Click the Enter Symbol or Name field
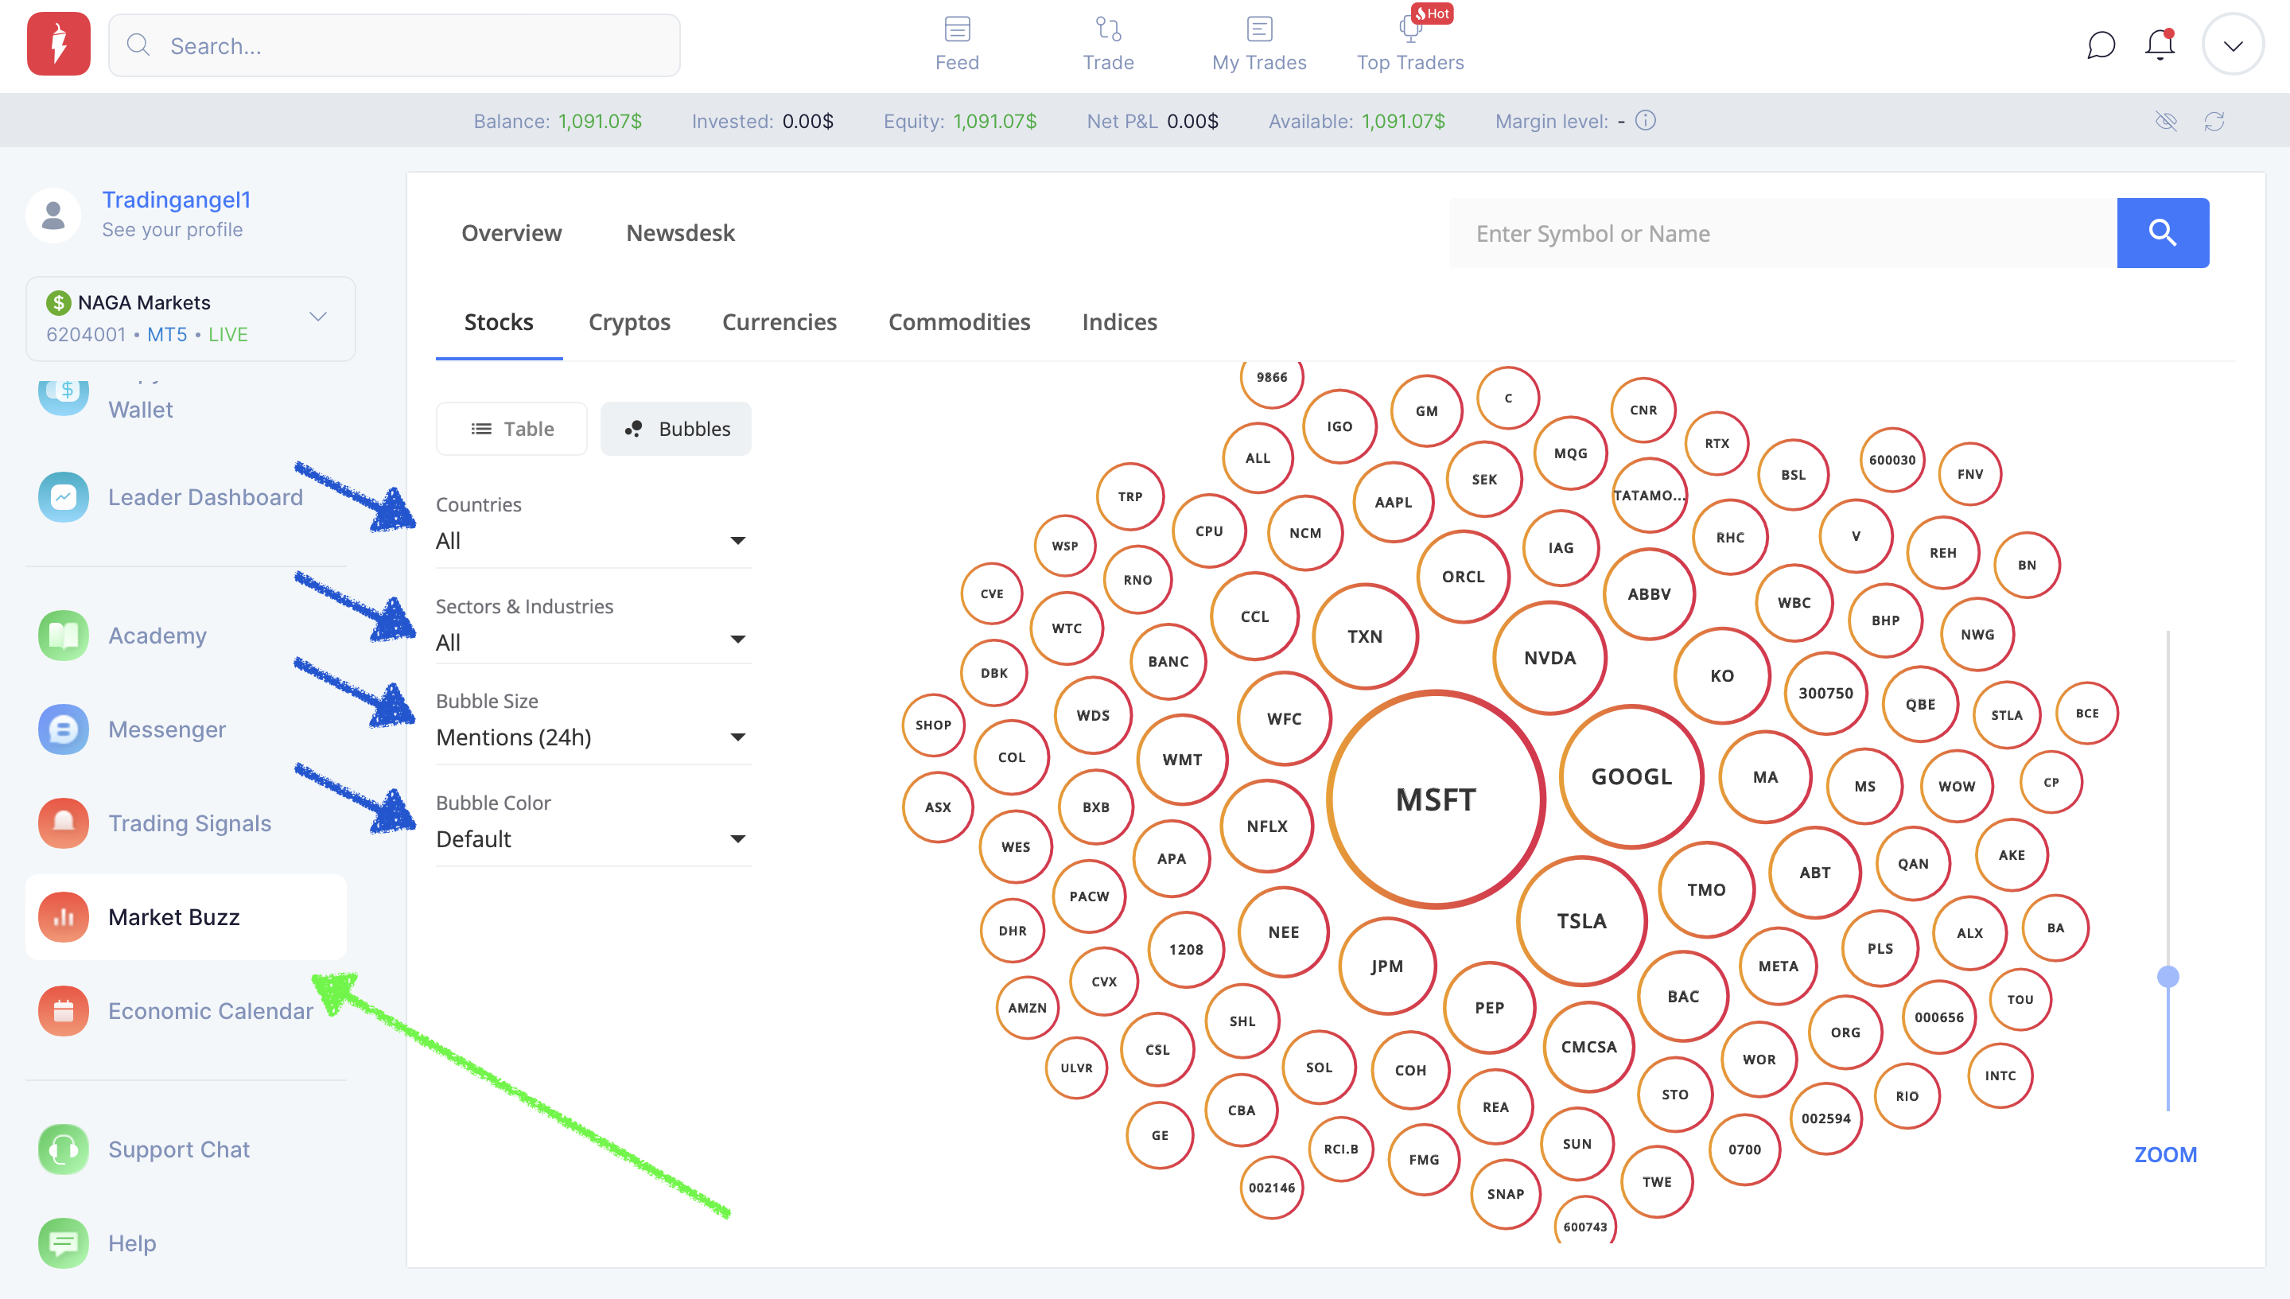2290x1299 pixels. [x=1783, y=233]
